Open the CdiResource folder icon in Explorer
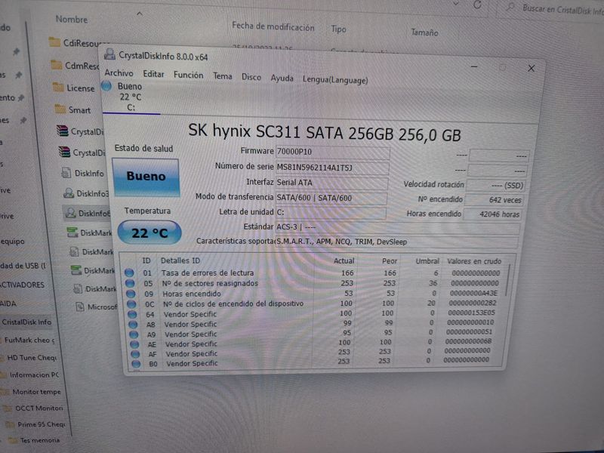The image size is (604, 453). (x=54, y=42)
